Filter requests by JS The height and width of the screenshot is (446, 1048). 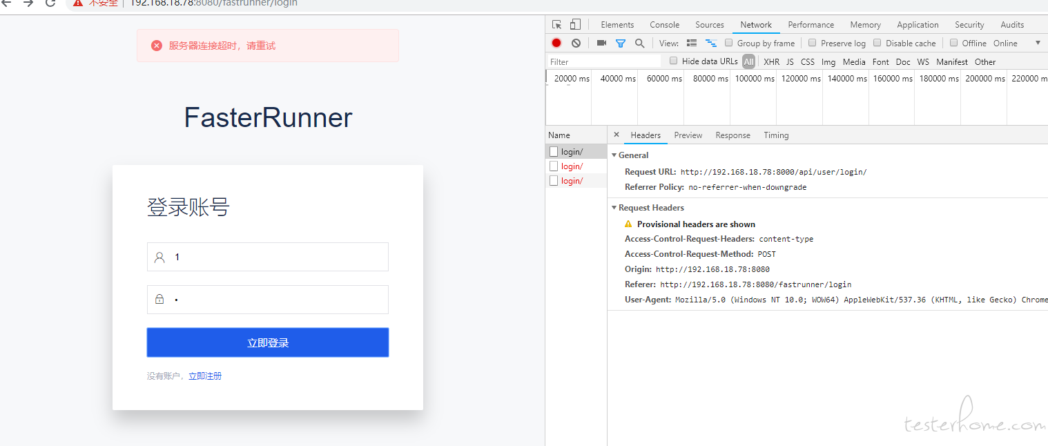(790, 61)
